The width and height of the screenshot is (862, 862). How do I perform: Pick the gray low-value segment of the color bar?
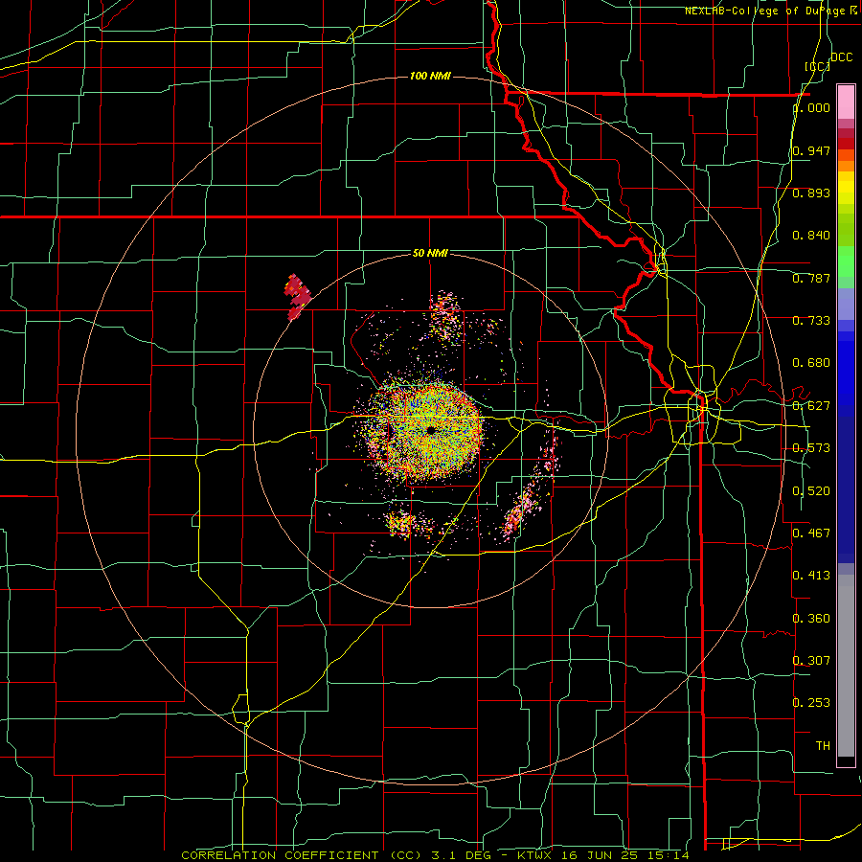coord(846,666)
